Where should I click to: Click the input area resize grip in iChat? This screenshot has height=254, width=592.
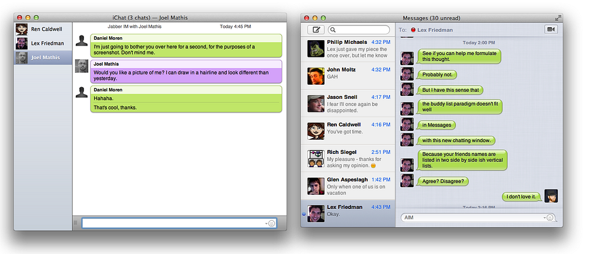tap(76, 223)
